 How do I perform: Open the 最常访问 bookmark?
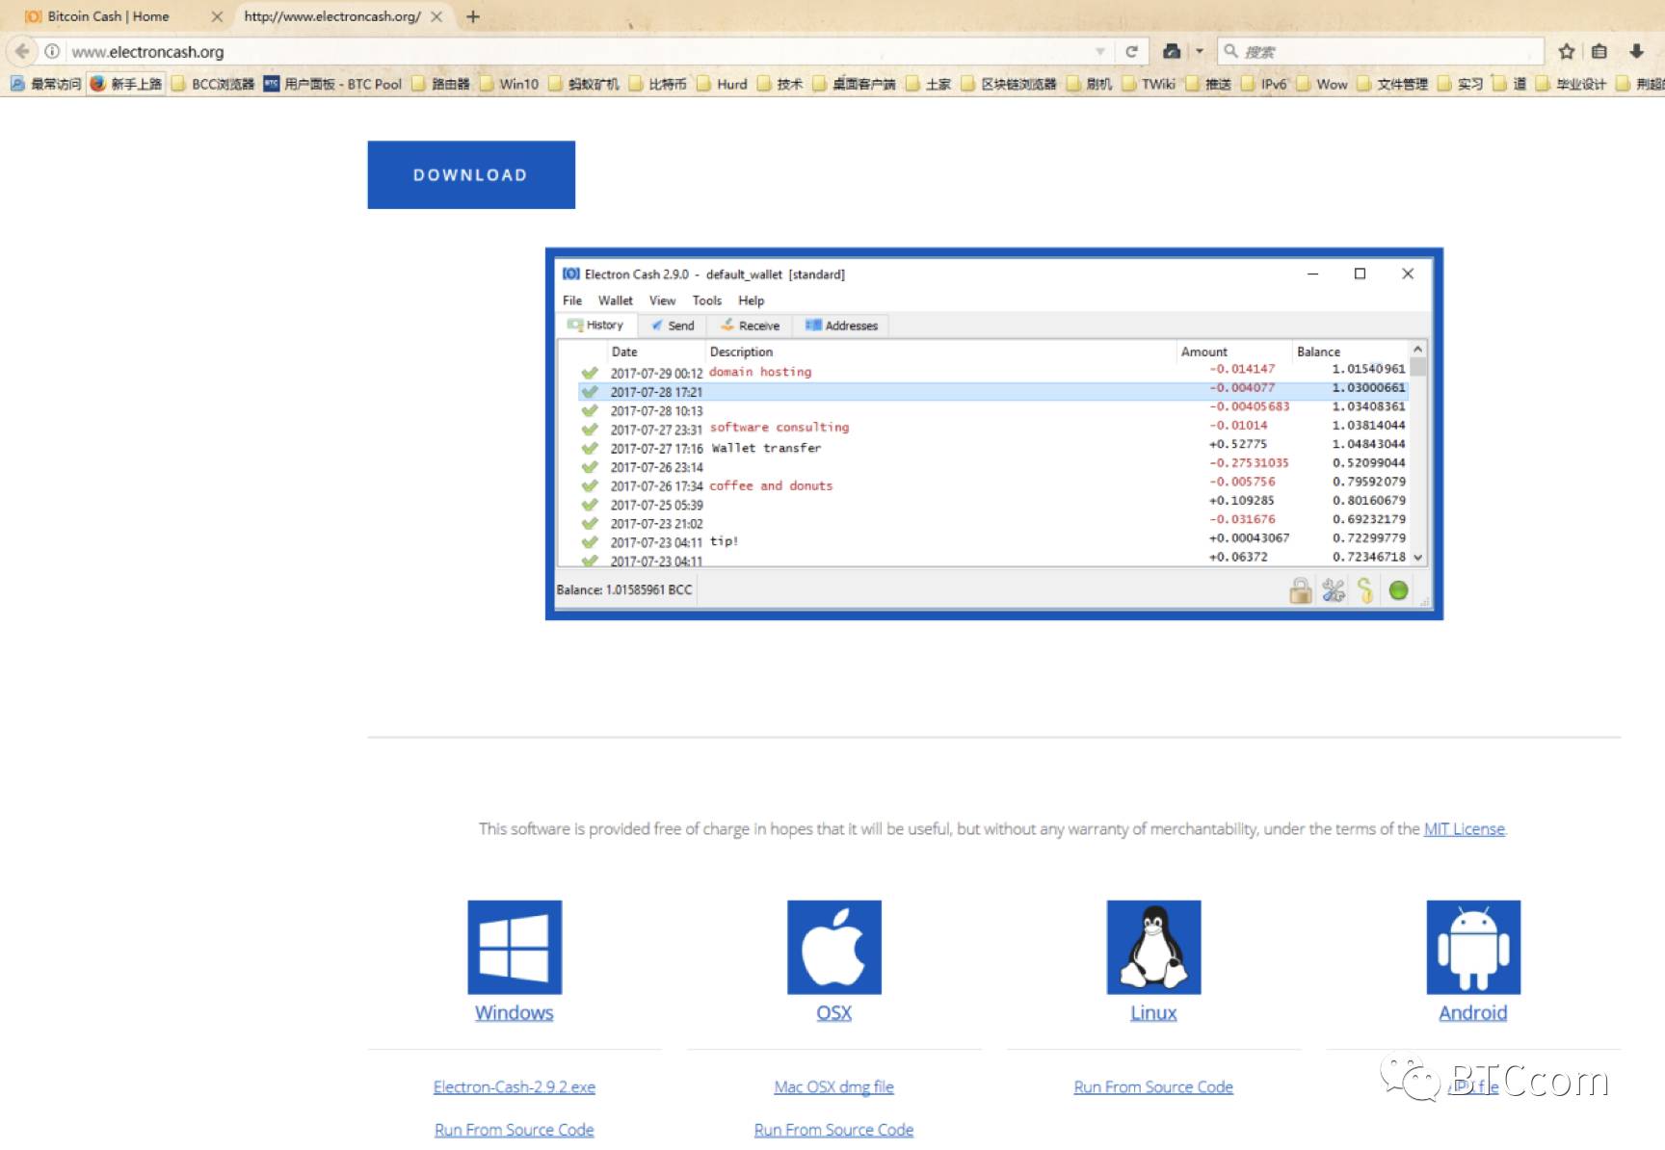pos(45,84)
